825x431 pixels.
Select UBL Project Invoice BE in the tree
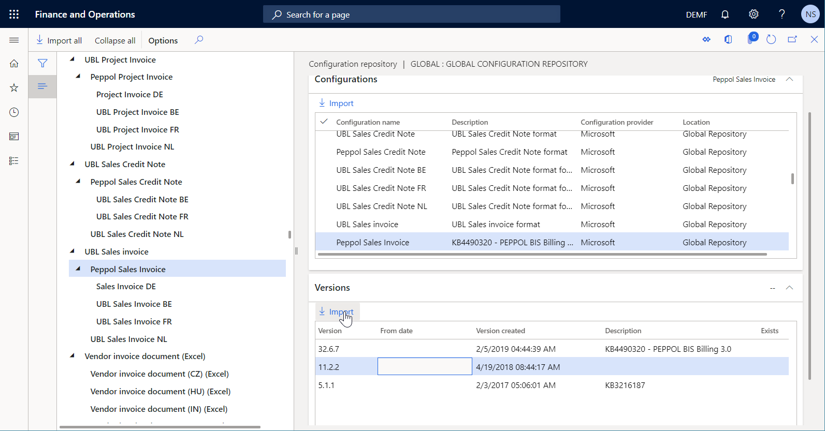[138, 112]
